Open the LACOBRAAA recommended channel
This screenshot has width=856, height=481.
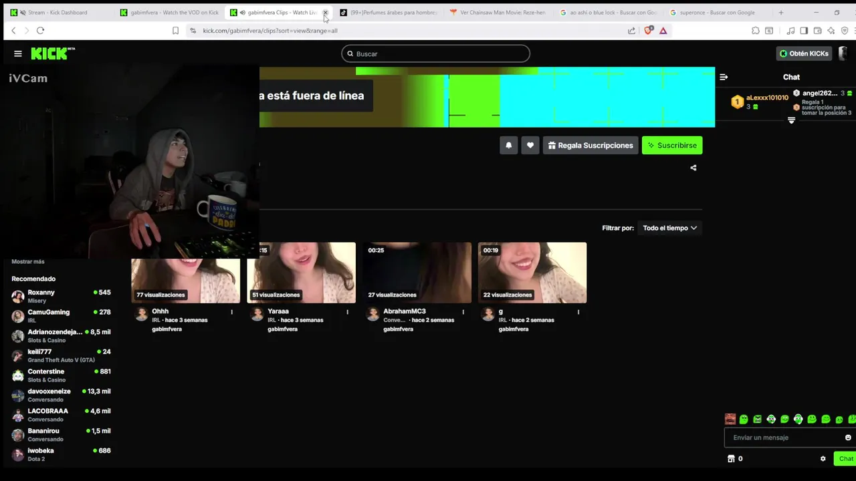pos(61,415)
